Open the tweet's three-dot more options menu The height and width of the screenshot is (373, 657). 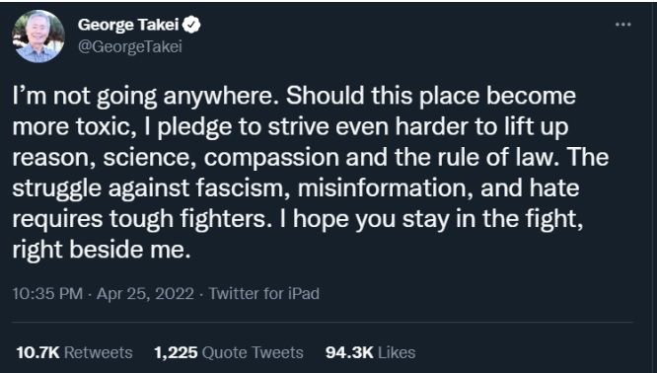623,25
